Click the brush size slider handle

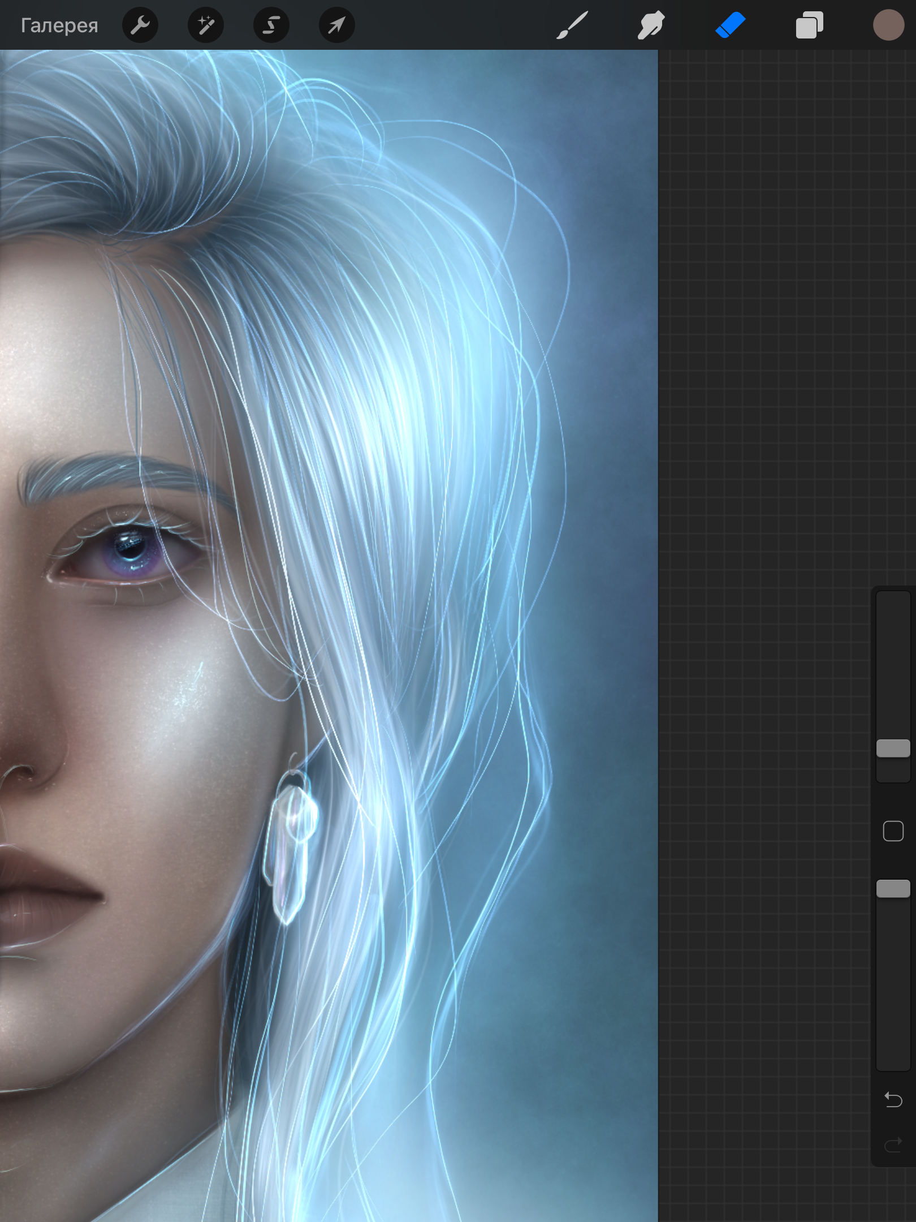[893, 748]
